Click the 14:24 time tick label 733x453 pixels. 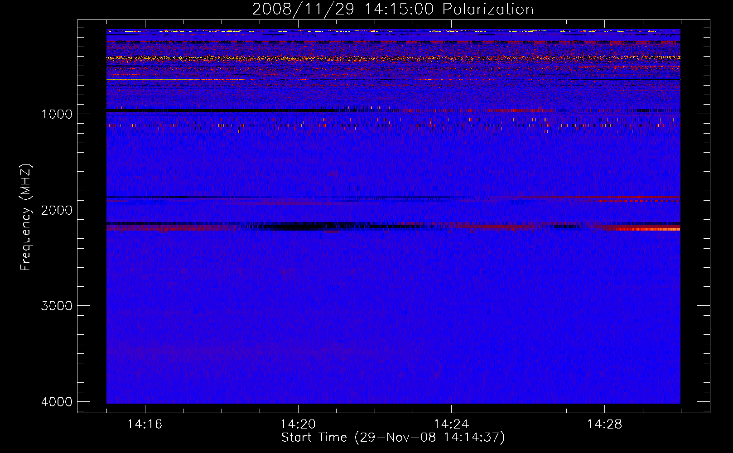coord(451,424)
